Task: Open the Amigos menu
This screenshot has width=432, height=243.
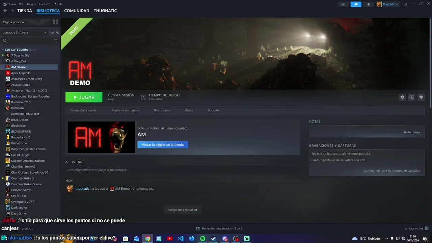Action: [31, 4]
